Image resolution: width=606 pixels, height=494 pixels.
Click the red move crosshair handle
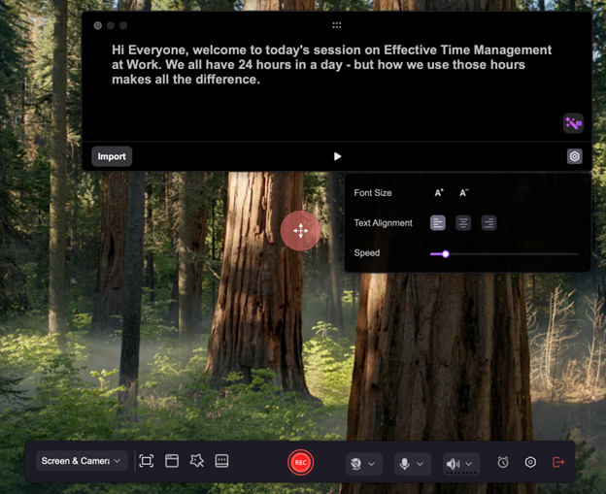coord(301,231)
